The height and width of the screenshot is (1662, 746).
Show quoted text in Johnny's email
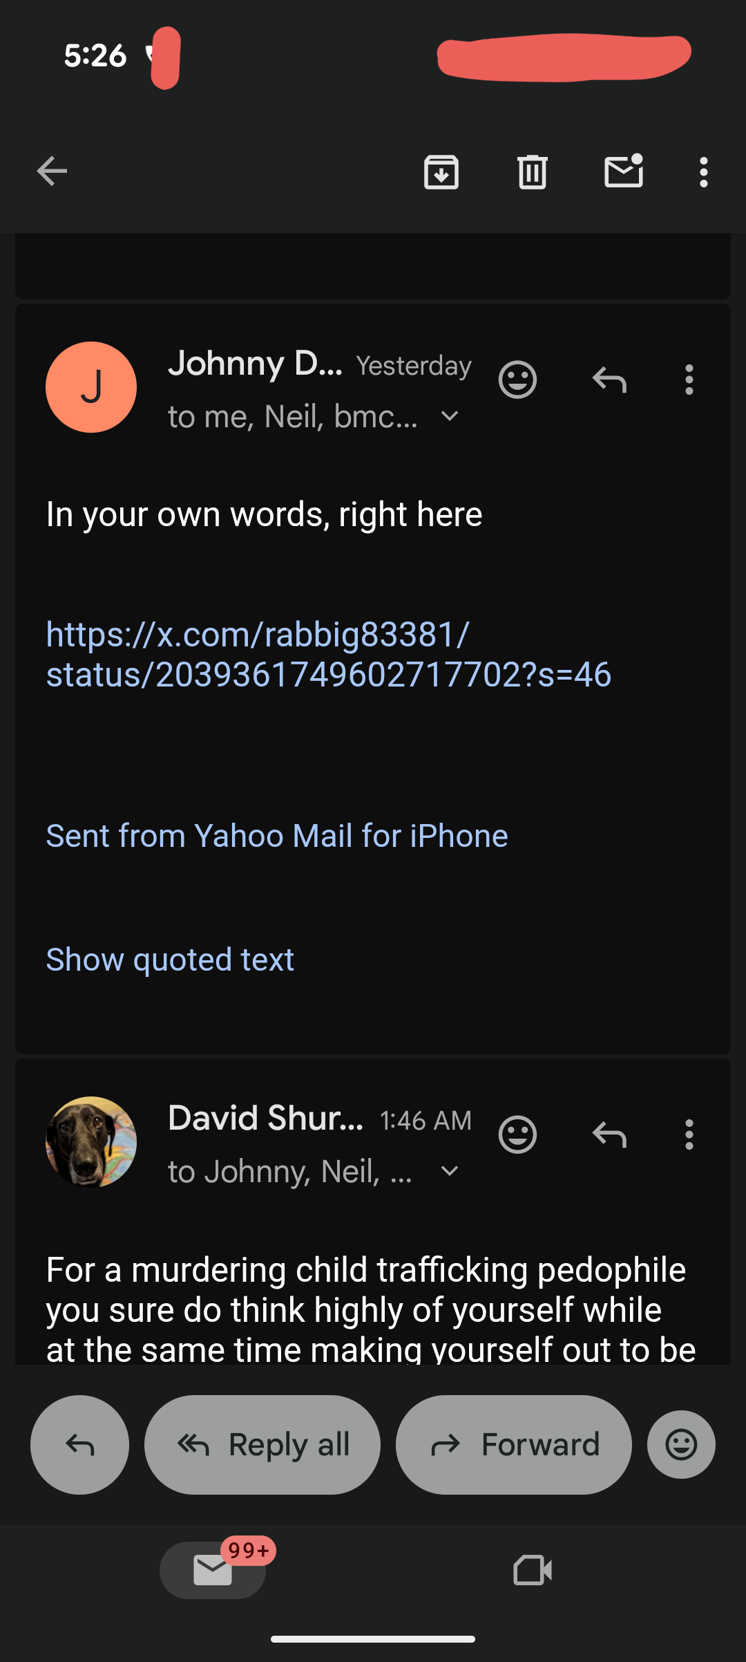point(170,959)
